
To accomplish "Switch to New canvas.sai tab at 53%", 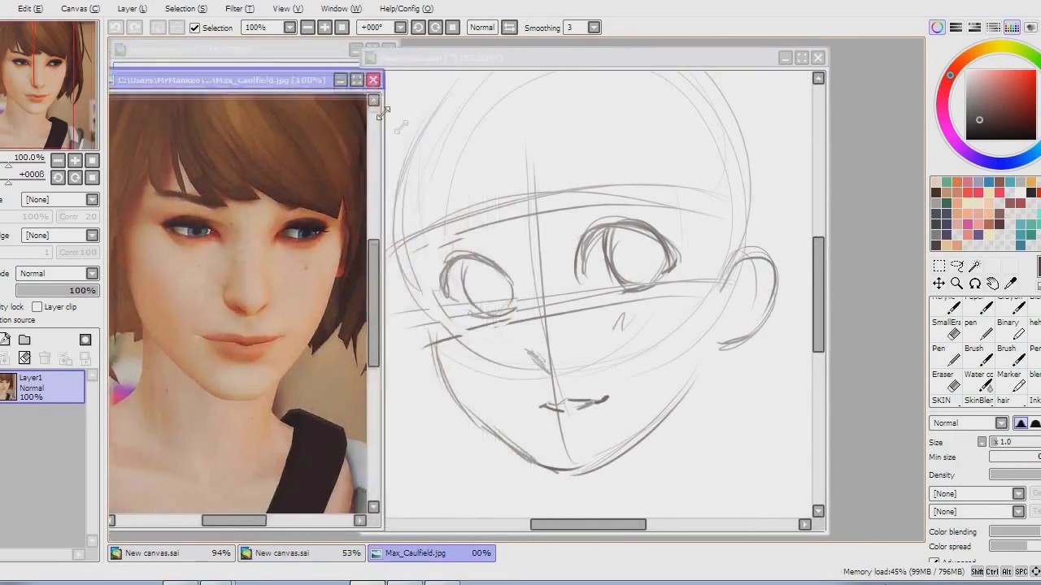I will click(302, 553).
